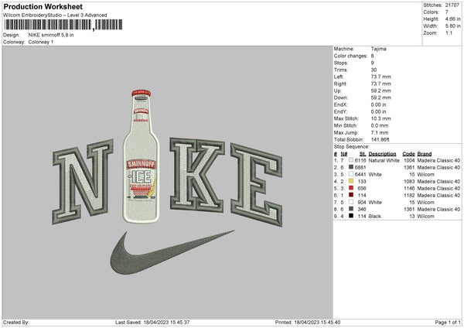Click the embroidered letter K

click(x=196, y=174)
